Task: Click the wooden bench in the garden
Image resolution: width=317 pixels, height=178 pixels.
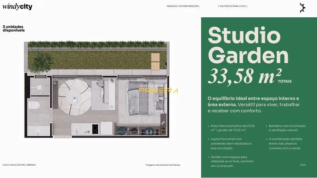Action: coord(155,62)
